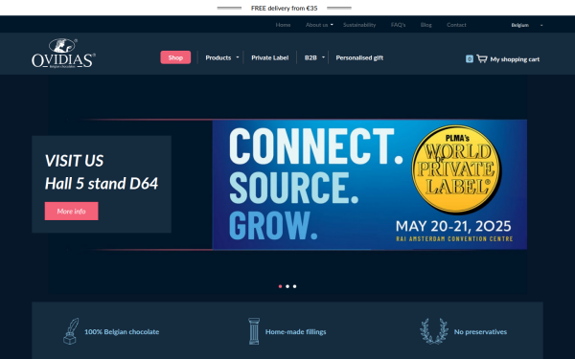
Task: Open the Belgium country selector
Action: [x=527, y=25]
